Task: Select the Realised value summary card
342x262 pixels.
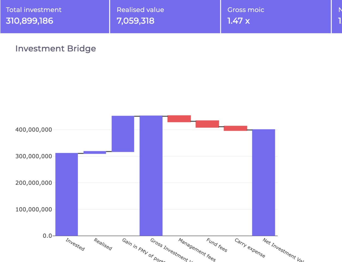Action: click(165, 16)
